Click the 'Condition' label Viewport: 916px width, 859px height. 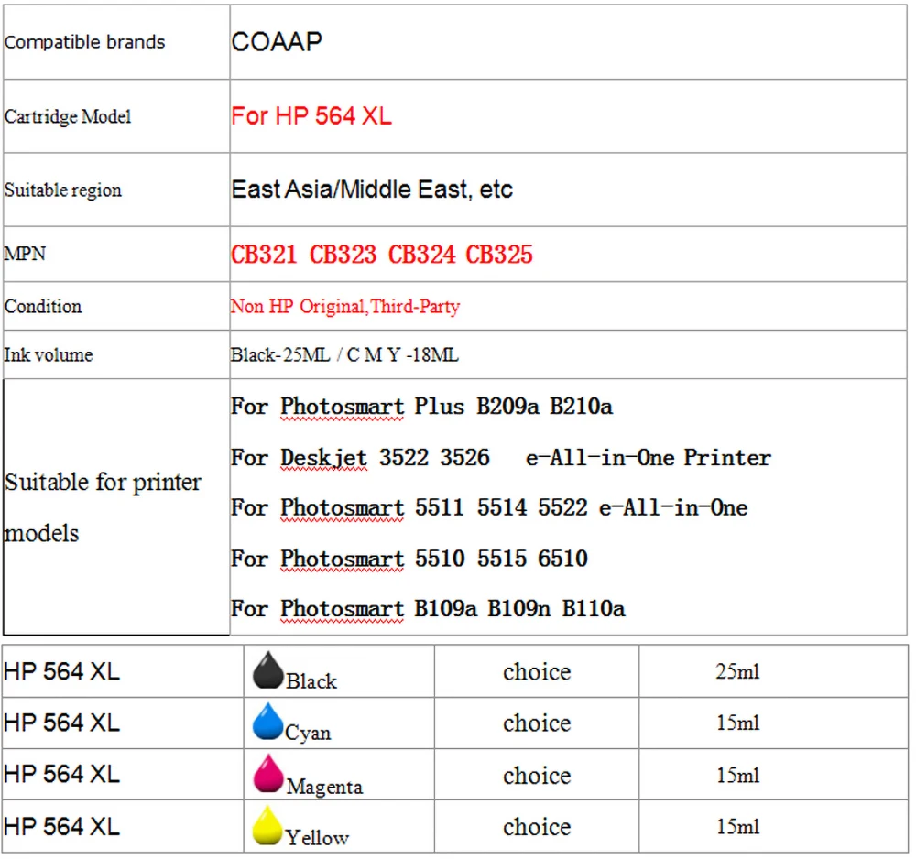point(43,307)
